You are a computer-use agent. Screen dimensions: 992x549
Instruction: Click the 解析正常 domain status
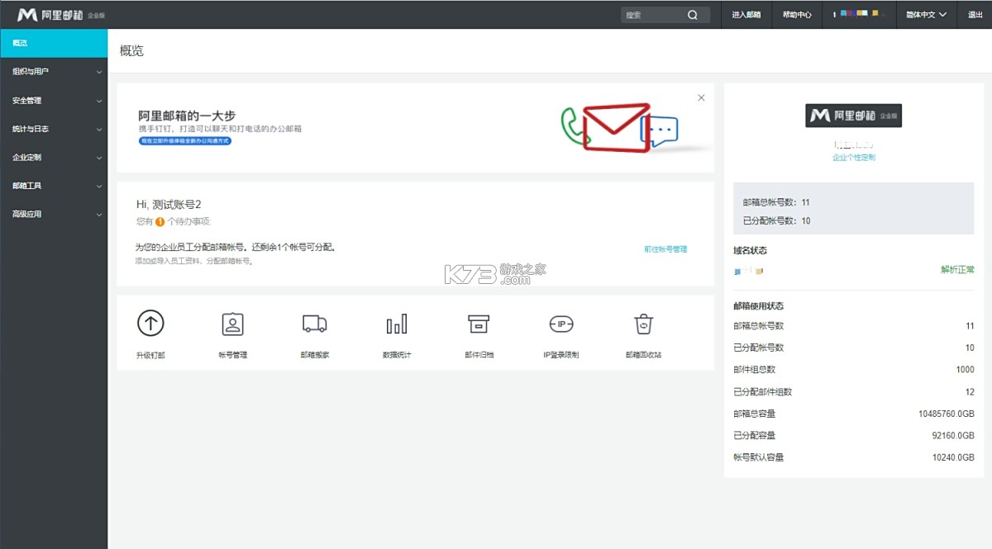coord(957,269)
